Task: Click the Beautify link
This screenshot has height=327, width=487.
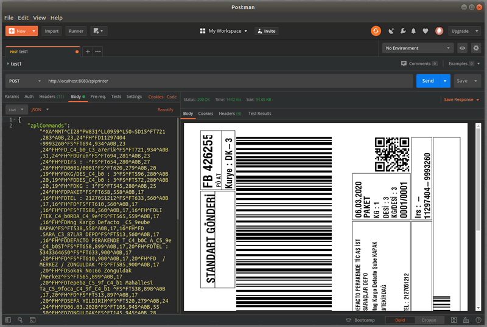Action: [x=165, y=110]
